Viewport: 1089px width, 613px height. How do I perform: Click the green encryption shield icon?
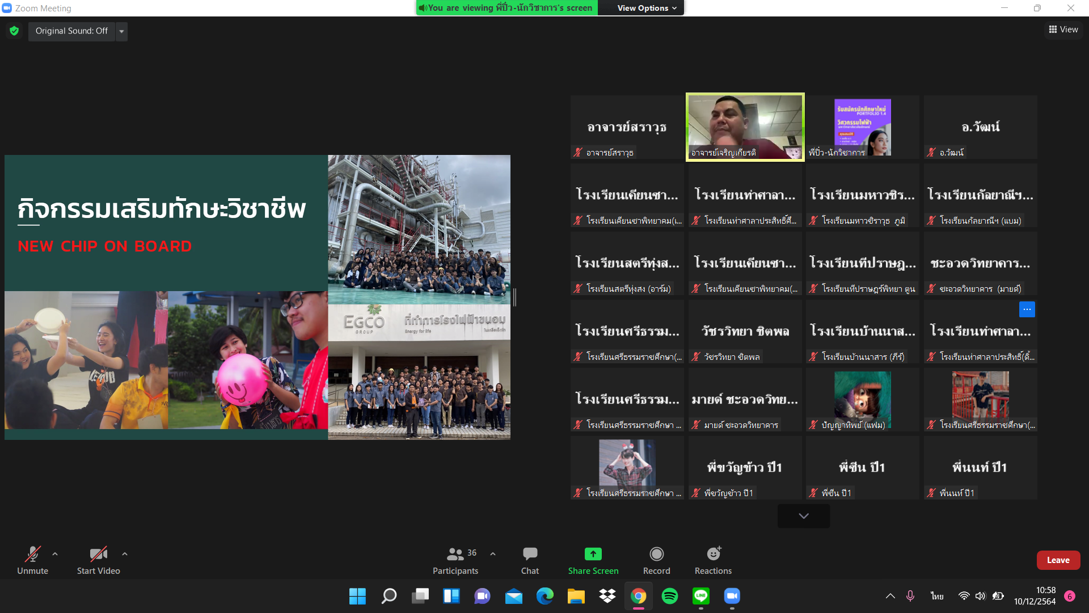coord(14,31)
